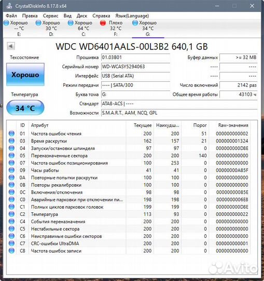
Task: Click the Наихудш... column header
Action: tap(168, 125)
